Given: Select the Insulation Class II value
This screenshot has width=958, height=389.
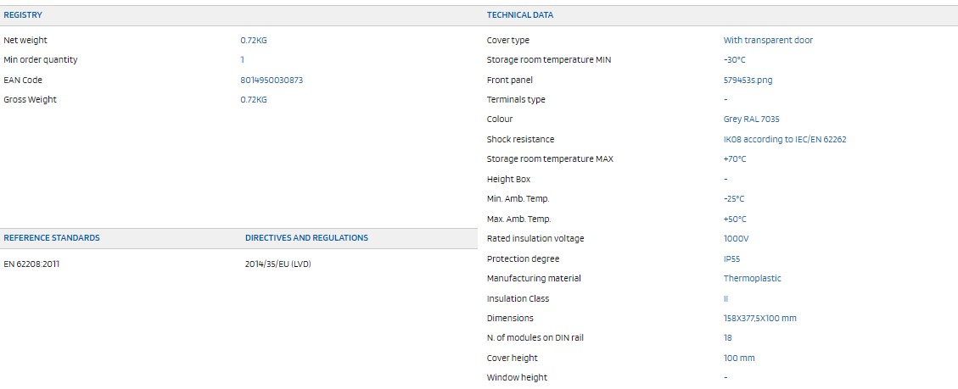Looking at the screenshot, I should [726, 298].
